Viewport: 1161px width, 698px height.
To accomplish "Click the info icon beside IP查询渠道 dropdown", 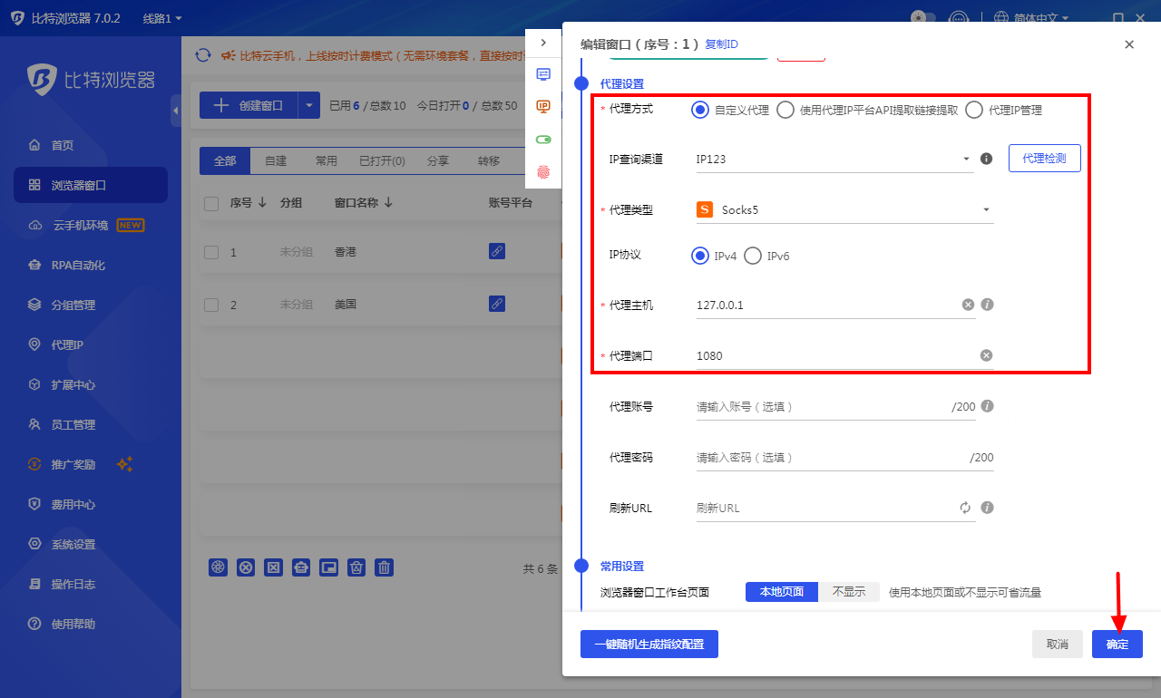I will (x=987, y=159).
